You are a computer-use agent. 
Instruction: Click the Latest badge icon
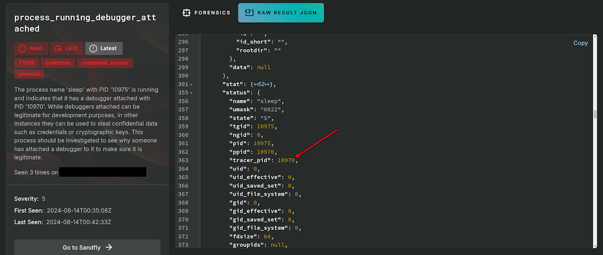pyautogui.click(x=93, y=48)
